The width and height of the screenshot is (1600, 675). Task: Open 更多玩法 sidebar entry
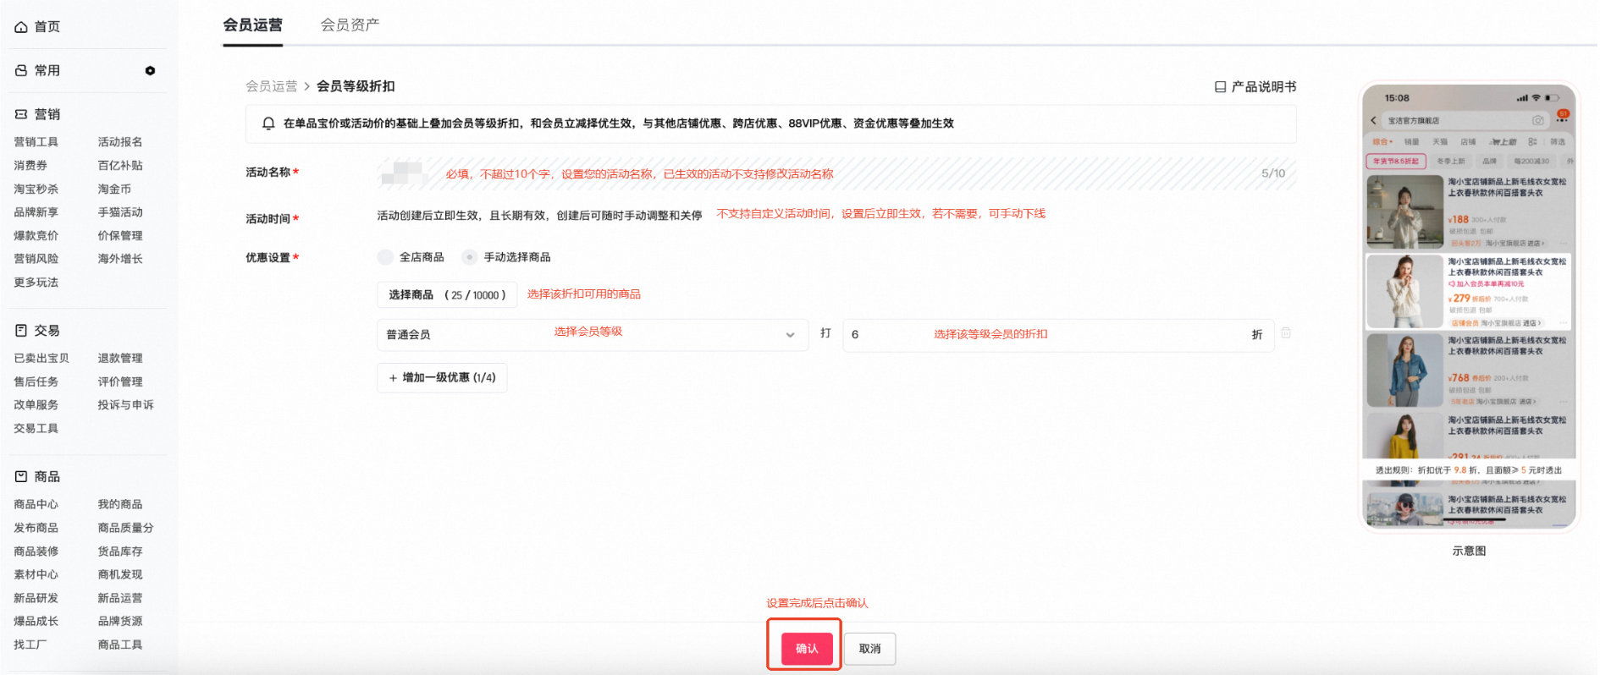point(36,283)
